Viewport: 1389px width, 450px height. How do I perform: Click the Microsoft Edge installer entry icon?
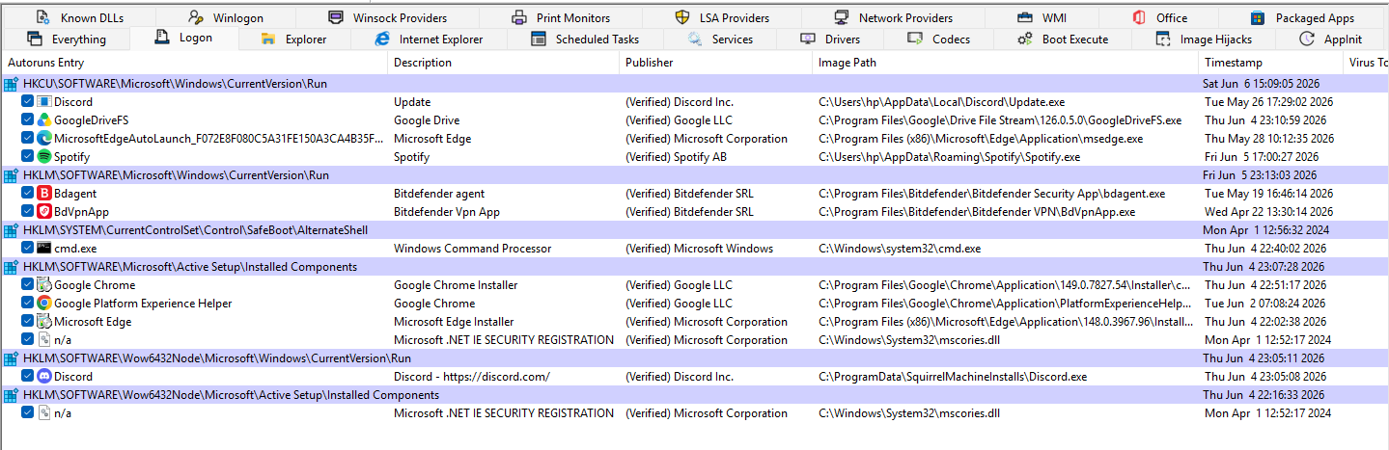[x=43, y=322]
